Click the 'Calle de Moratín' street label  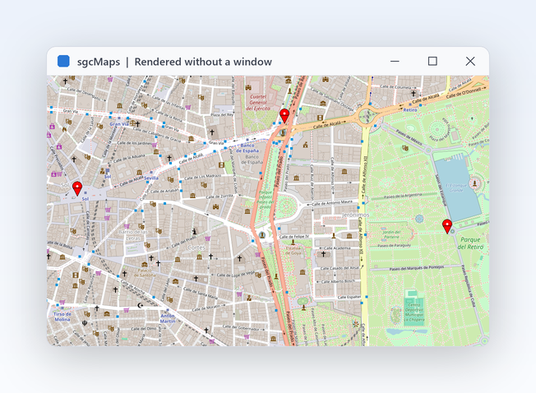coord(206,308)
